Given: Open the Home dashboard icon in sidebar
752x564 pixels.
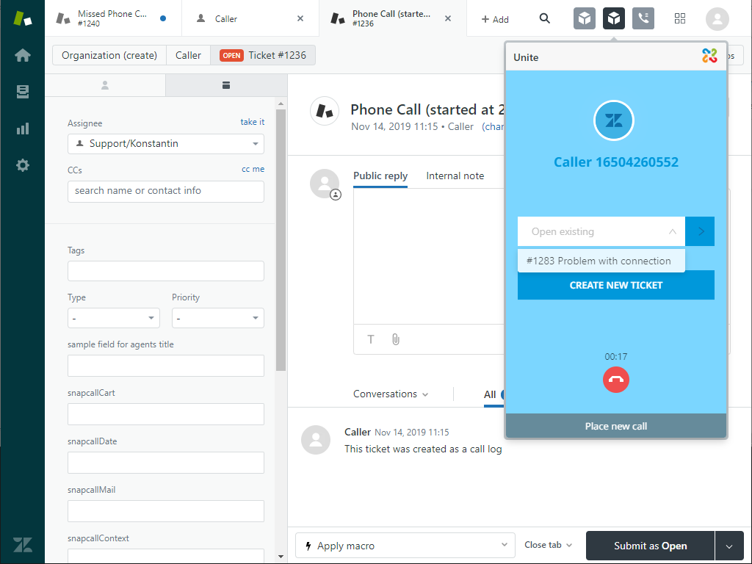Looking at the screenshot, I should click(x=23, y=55).
